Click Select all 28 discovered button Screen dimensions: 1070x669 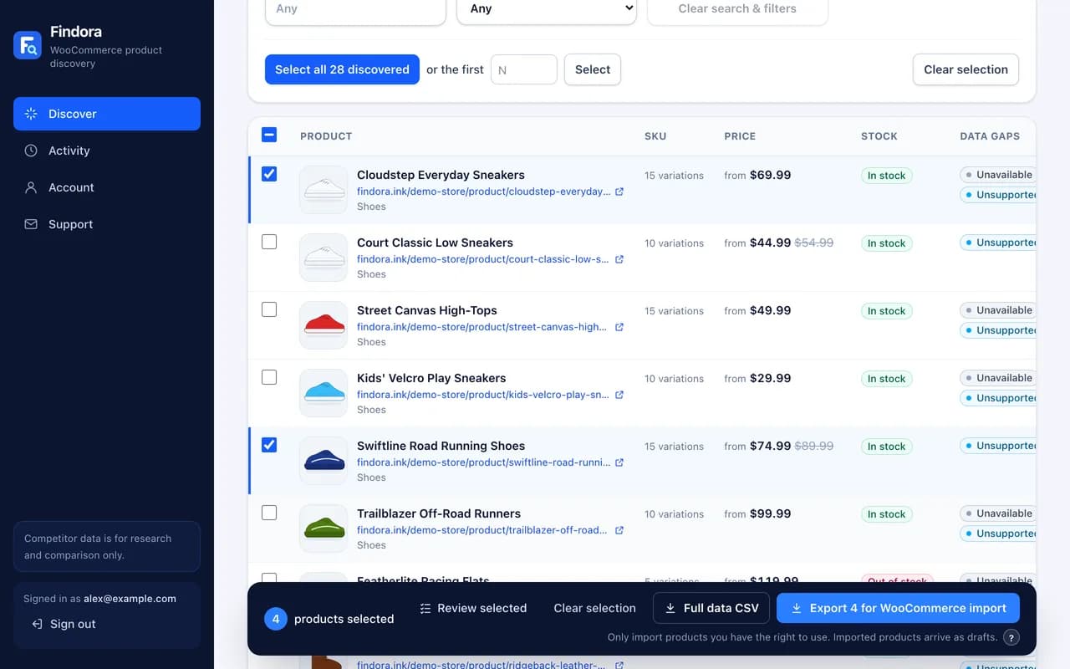coord(342,69)
